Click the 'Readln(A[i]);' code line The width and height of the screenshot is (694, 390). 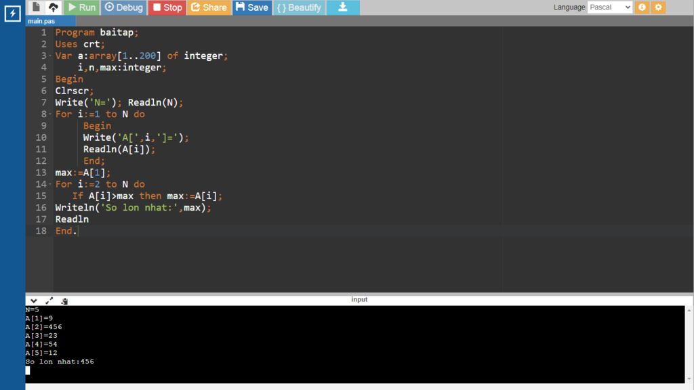tap(119, 149)
